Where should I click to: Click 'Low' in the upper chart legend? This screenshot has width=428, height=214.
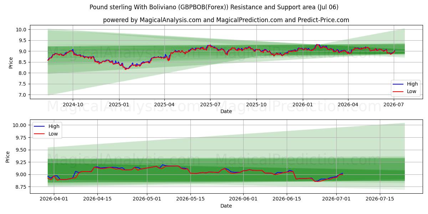pos(412,92)
